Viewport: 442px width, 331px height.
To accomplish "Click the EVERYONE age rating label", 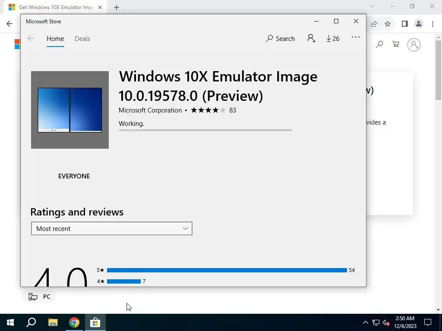I will (74, 176).
